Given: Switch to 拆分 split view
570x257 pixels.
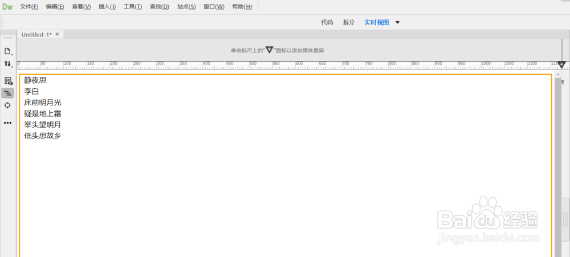Looking at the screenshot, I should click(x=349, y=23).
